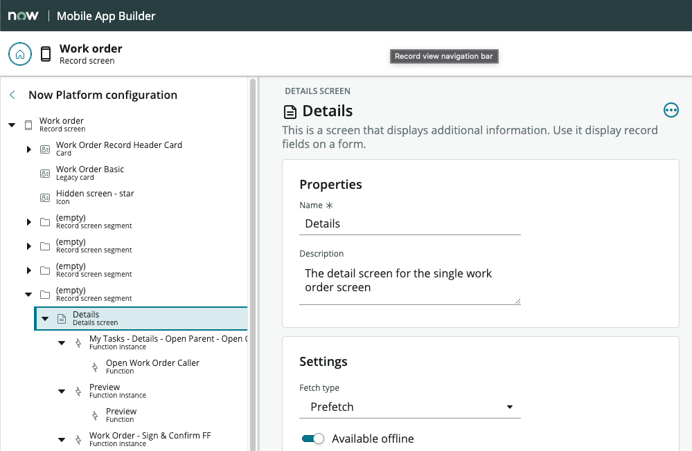Collapse the Work order root tree node
The image size is (692, 451).
click(x=12, y=125)
